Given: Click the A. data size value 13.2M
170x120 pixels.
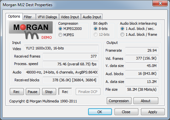Looking at the screenshot, I should pos(142,82).
